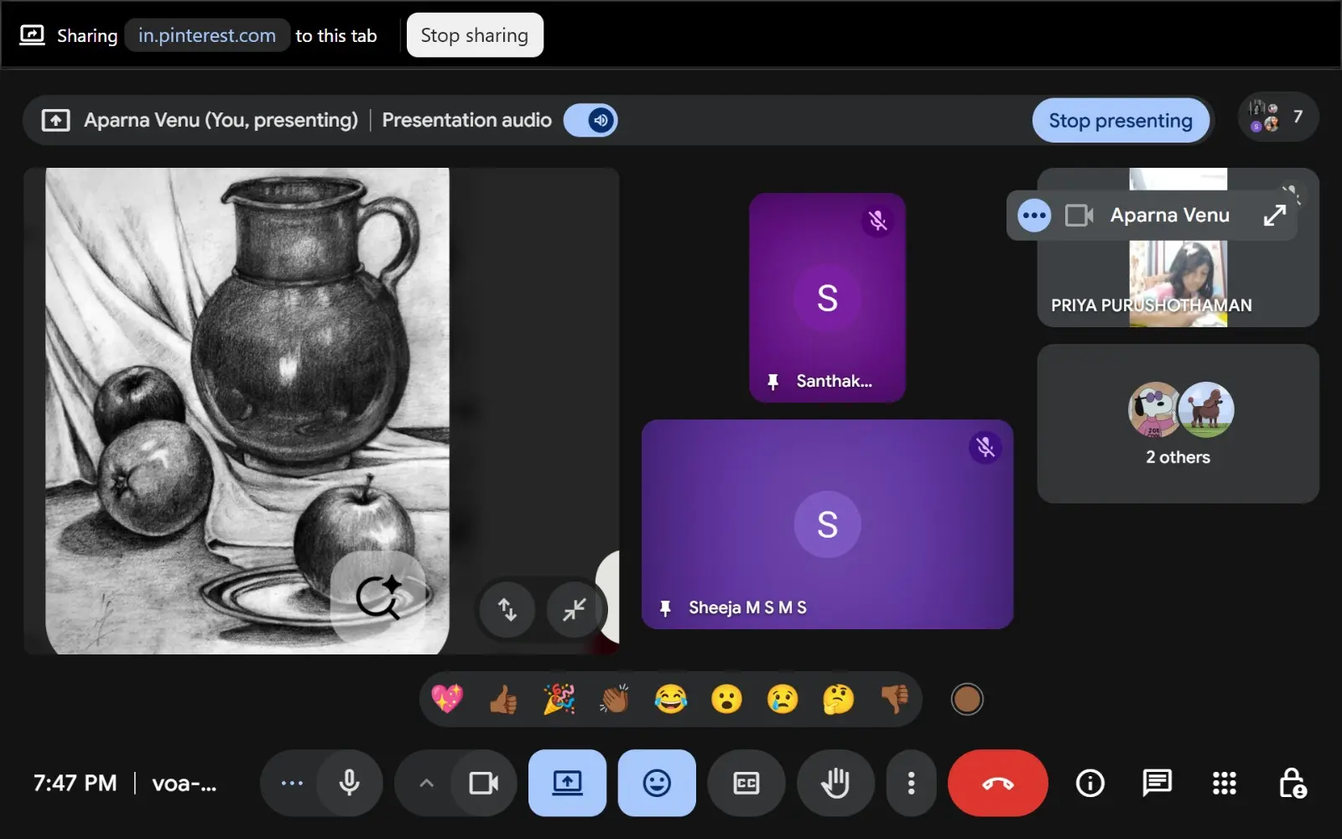Stop presenting the tab

point(1121,120)
